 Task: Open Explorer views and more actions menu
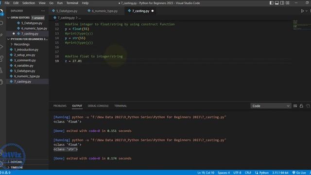pyautogui.click(x=43, y=11)
